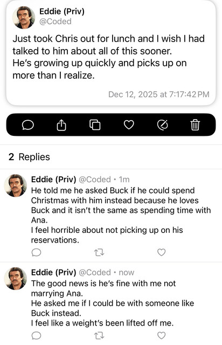Open Eddie (Priv) name on second reply

tap(53, 272)
